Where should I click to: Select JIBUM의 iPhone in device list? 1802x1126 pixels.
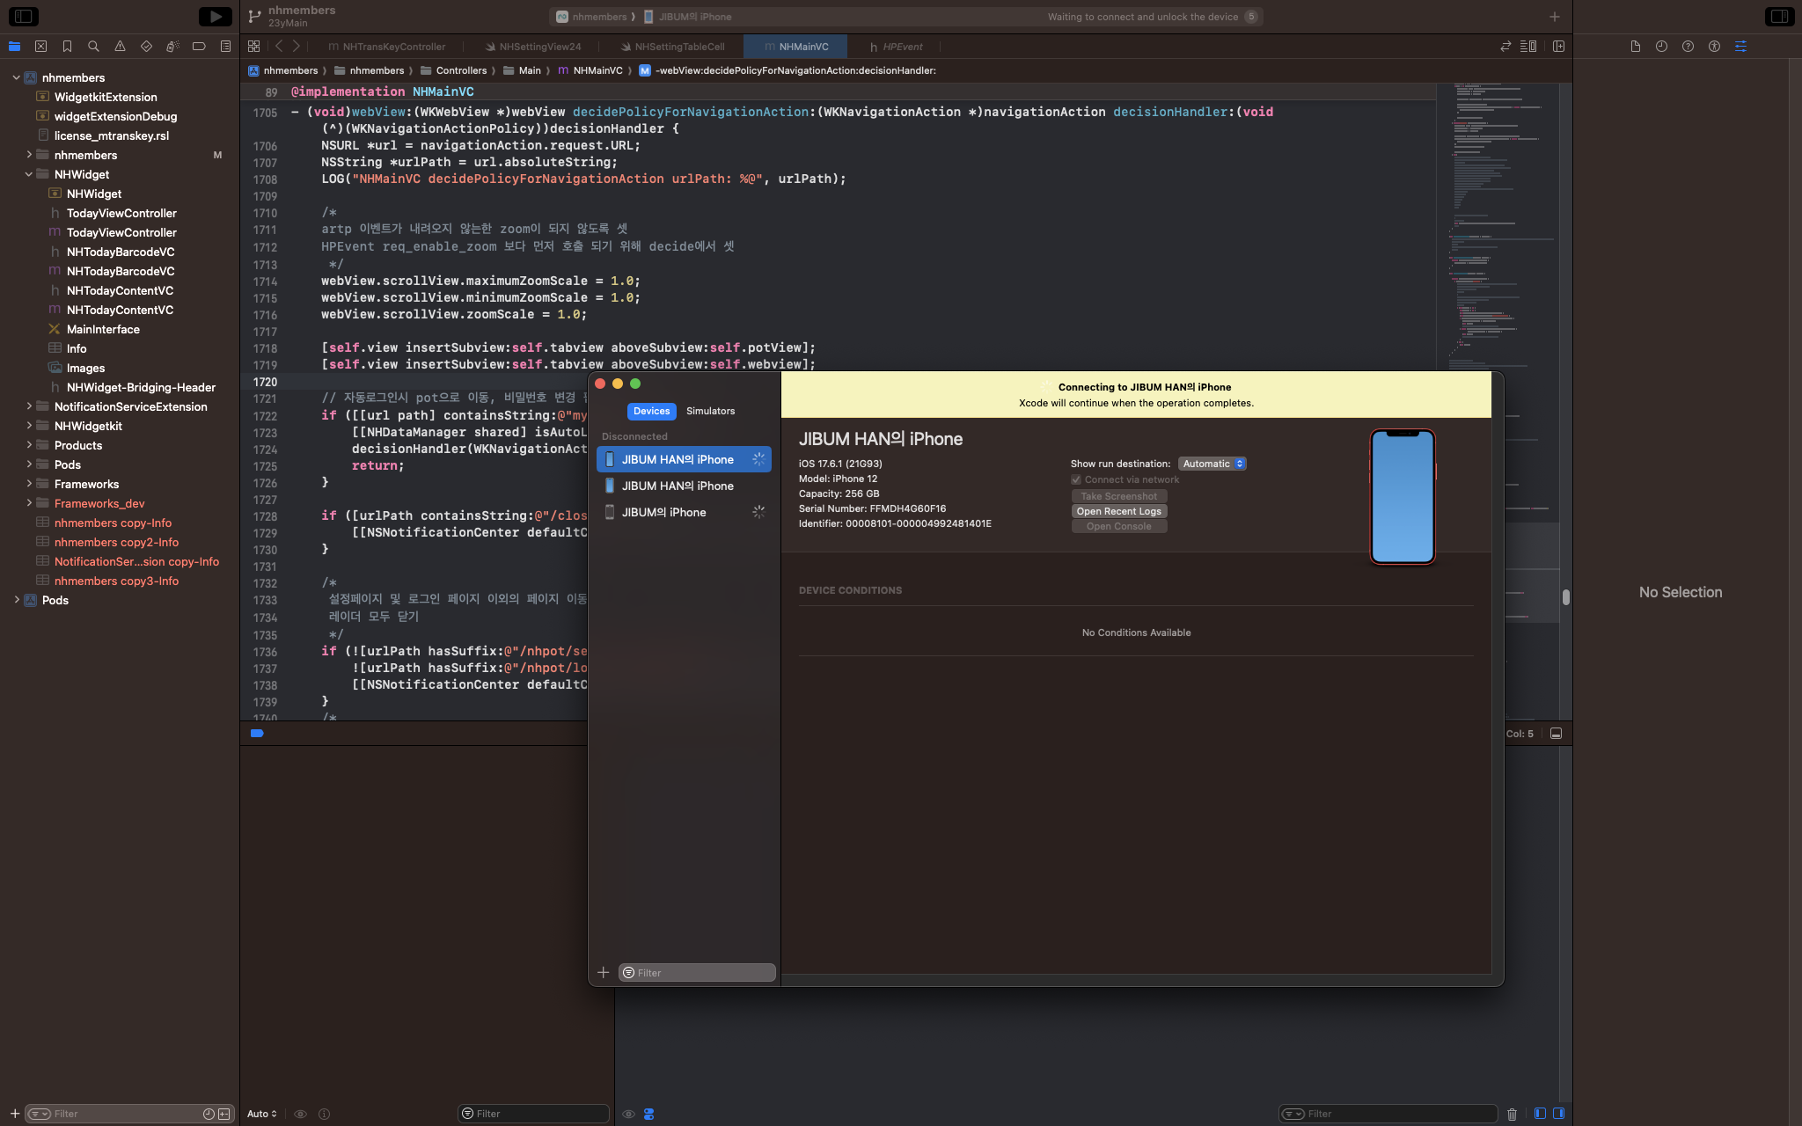click(663, 512)
